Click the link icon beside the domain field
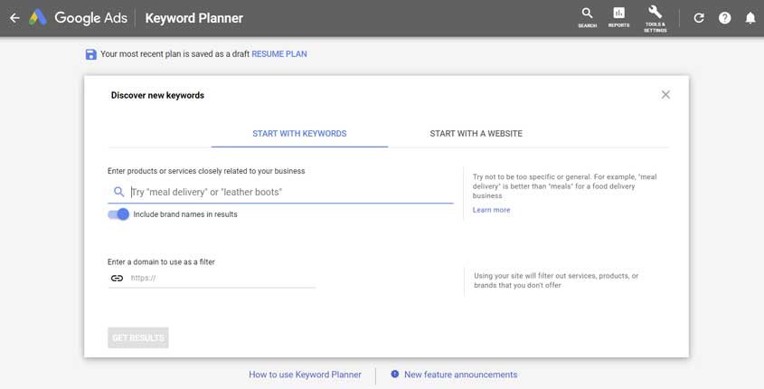The image size is (764, 389). click(x=117, y=278)
